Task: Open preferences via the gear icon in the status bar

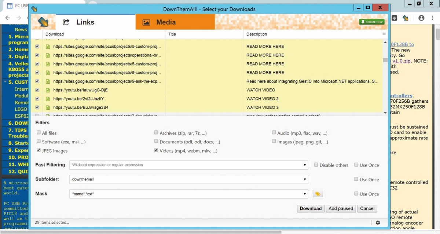Action: point(378,223)
